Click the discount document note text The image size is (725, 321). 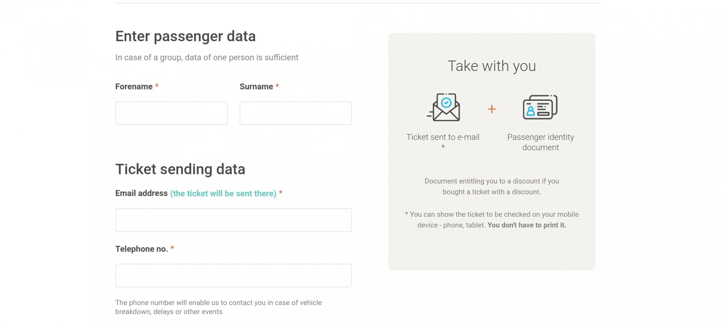[492, 187]
